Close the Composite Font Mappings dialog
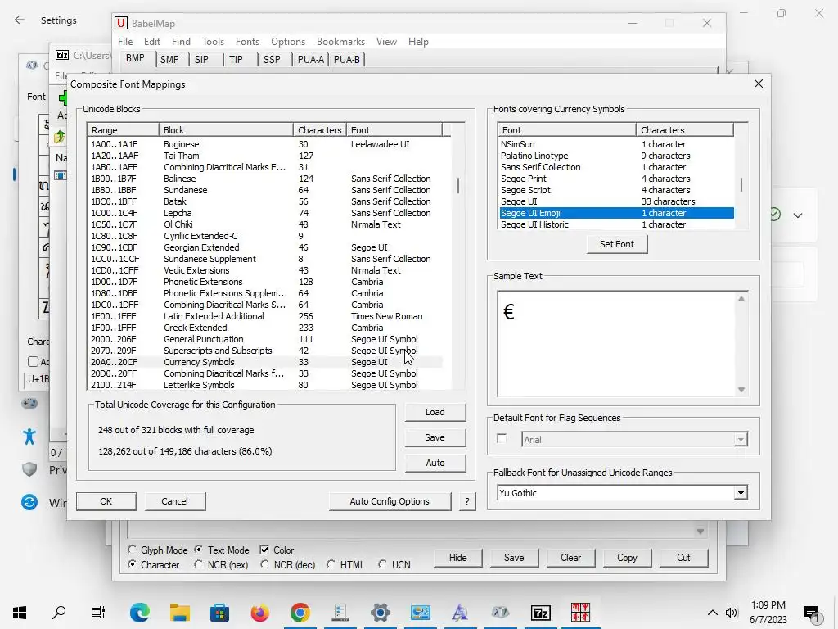 pyautogui.click(x=758, y=84)
